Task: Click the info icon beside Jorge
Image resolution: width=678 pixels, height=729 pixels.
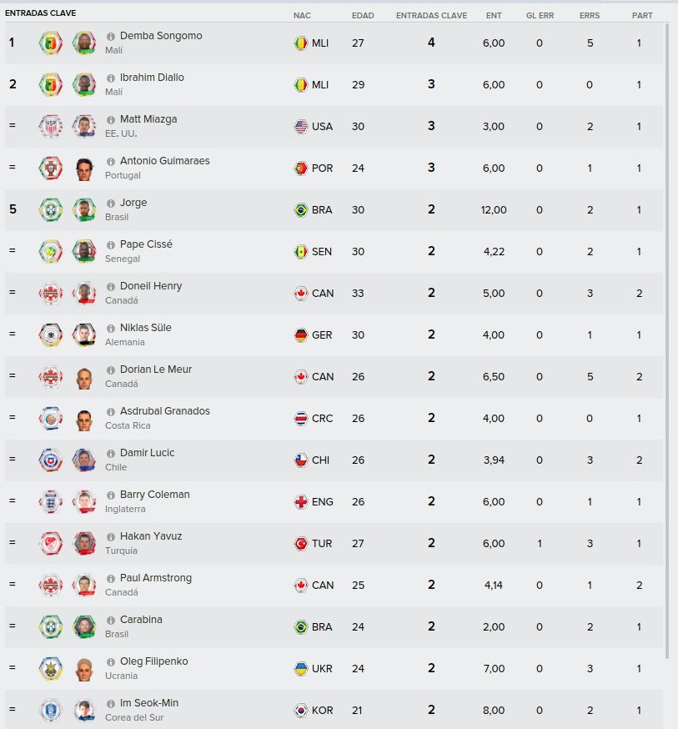Action: (111, 204)
